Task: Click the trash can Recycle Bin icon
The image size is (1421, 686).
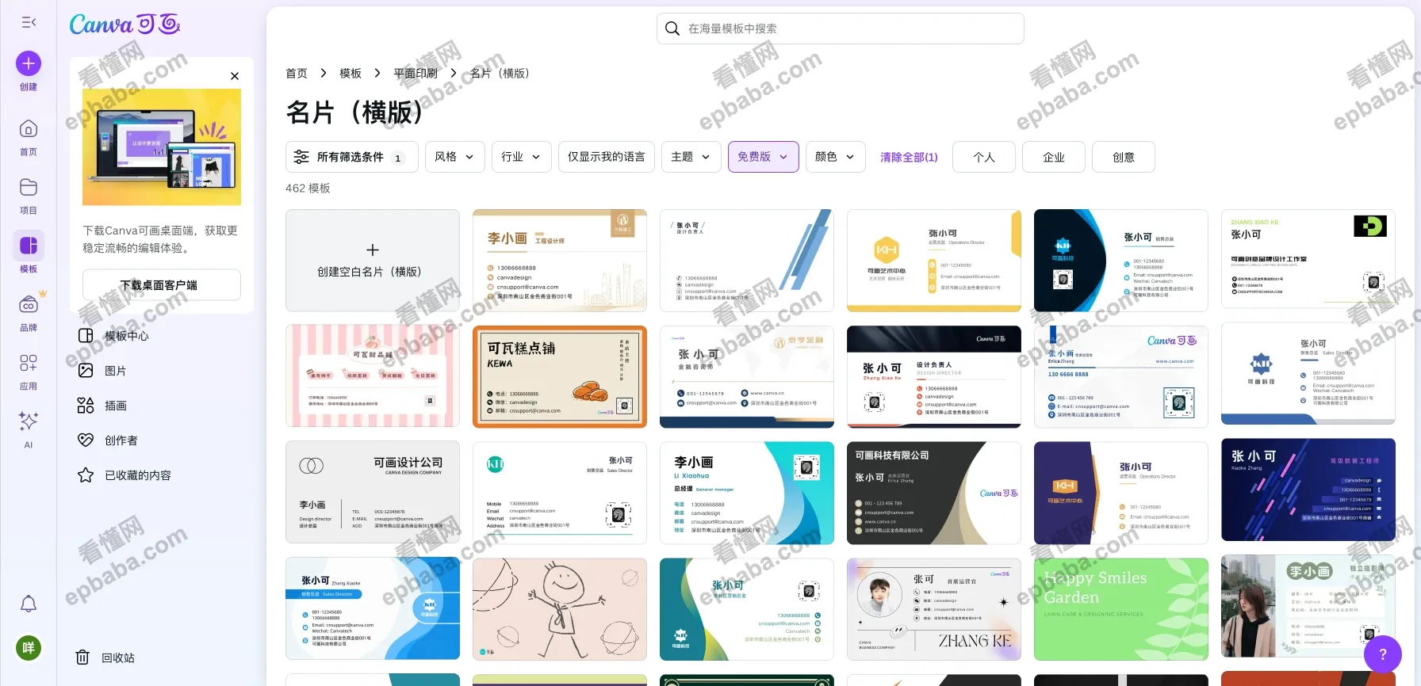Action: [82, 657]
